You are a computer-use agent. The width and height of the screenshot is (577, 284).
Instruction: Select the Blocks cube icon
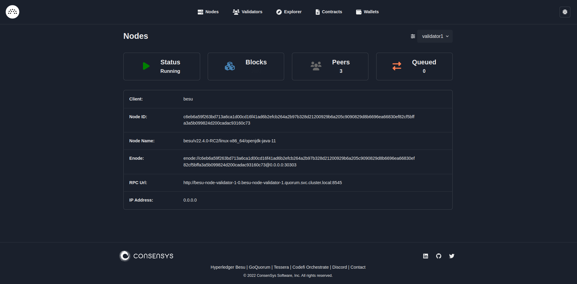[x=230, y=66]
